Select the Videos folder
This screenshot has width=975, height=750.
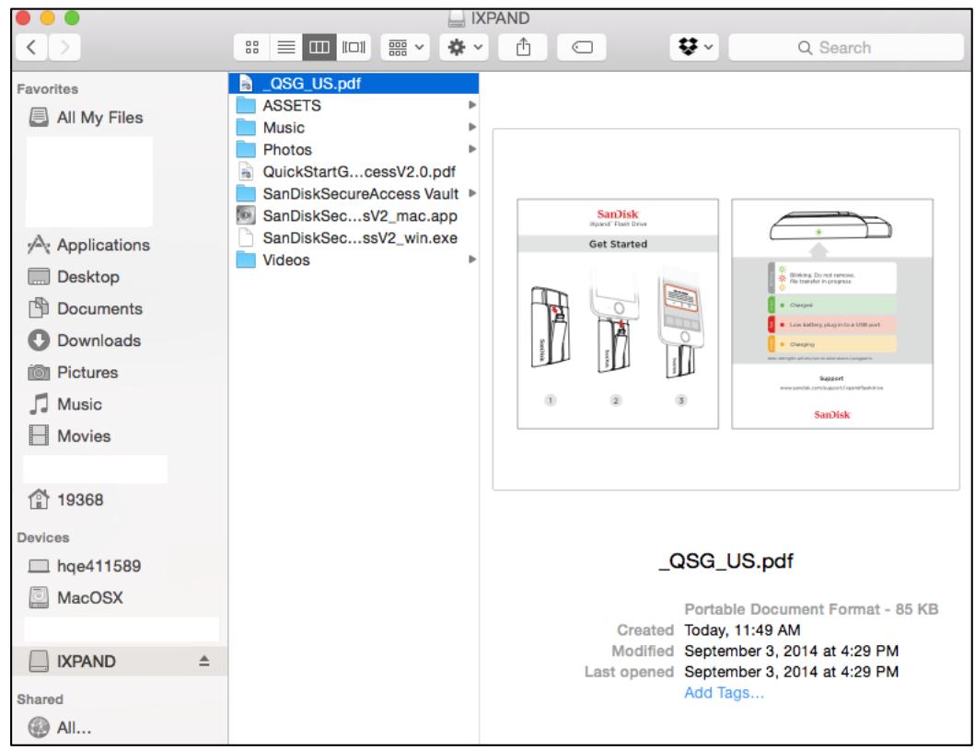tap(354, 260)
